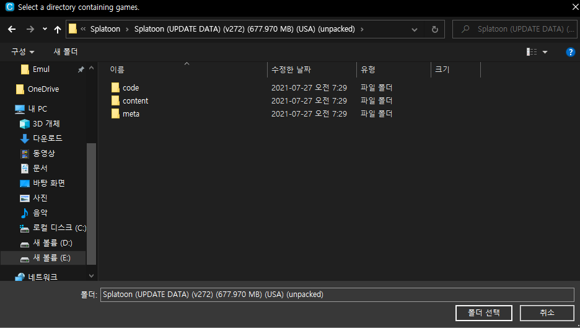Click the content folder icon

pyautogui.click(x=115, y=100)
